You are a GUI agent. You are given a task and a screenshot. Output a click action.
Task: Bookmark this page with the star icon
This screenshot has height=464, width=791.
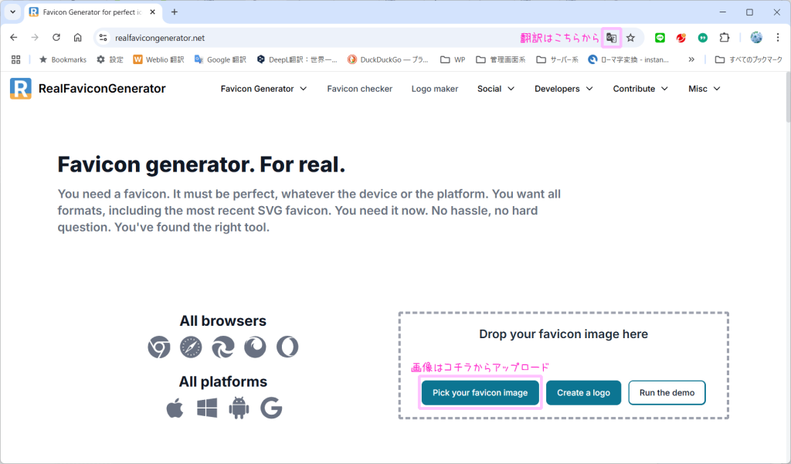(x=630, y=38)
